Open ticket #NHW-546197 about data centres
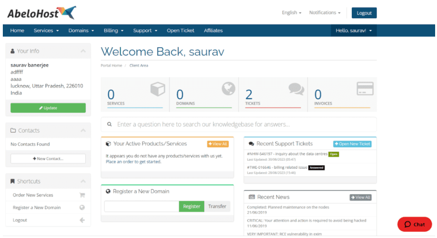The image size is (437, 238). pos(287,154)
